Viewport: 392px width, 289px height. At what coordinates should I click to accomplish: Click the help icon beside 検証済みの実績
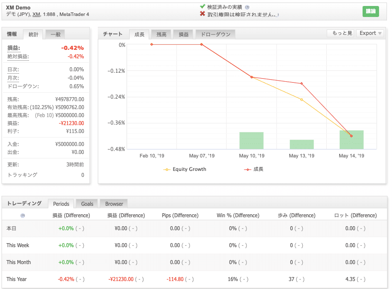pyautogui.click(x=247, y=7)
